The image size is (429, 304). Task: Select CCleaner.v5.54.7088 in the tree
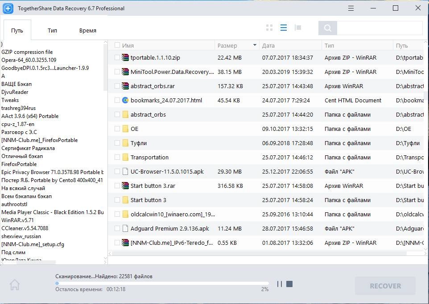pyautogui.click(x=25, y=228)
